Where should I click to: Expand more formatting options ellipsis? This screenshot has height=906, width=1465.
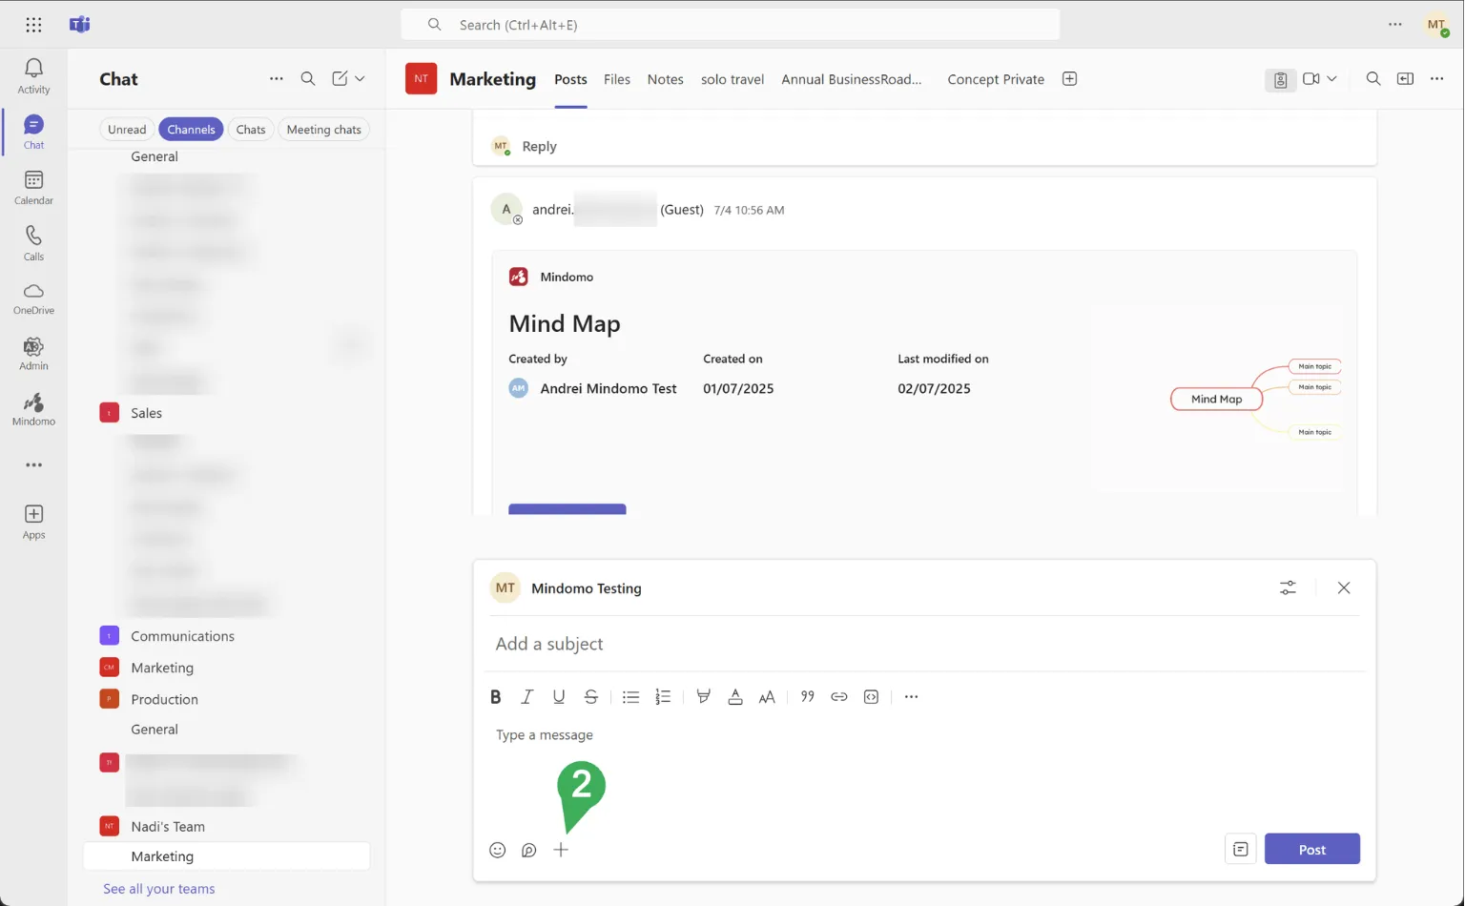[911, 697]
